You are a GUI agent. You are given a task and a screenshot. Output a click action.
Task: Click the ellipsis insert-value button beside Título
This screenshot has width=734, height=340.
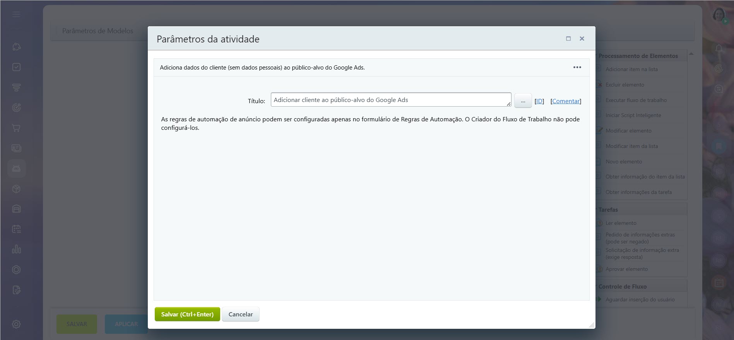[x=523, y=101]
